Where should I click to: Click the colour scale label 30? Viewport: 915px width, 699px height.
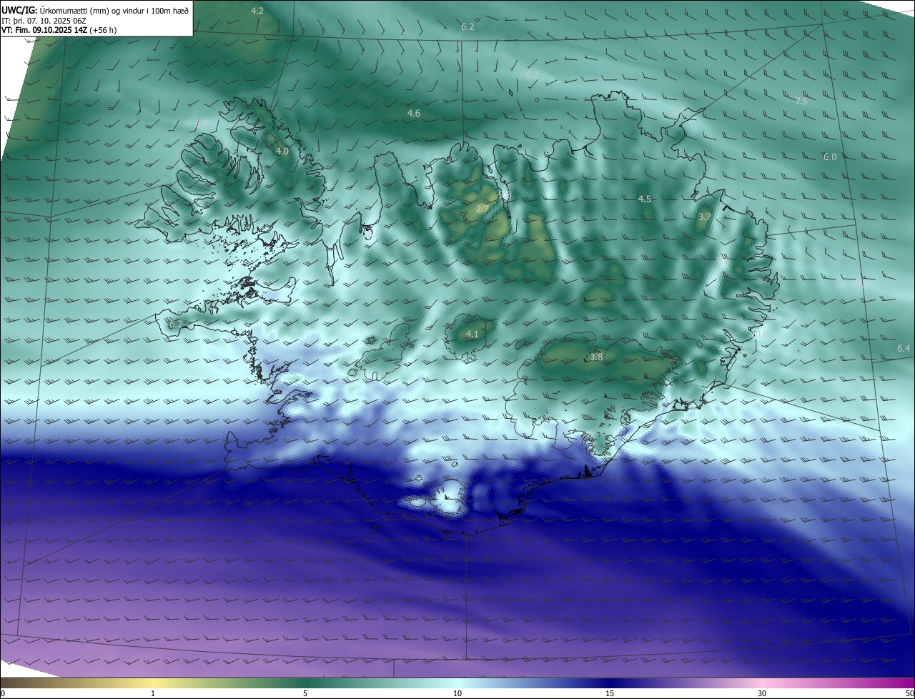(762, 693)
